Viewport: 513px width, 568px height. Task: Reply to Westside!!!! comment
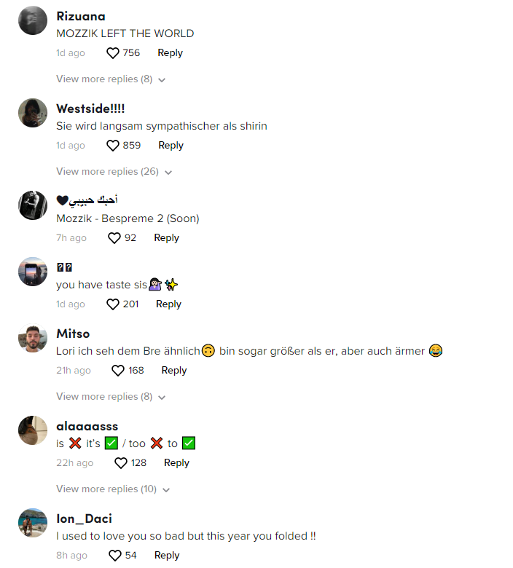tap(171, 146)
